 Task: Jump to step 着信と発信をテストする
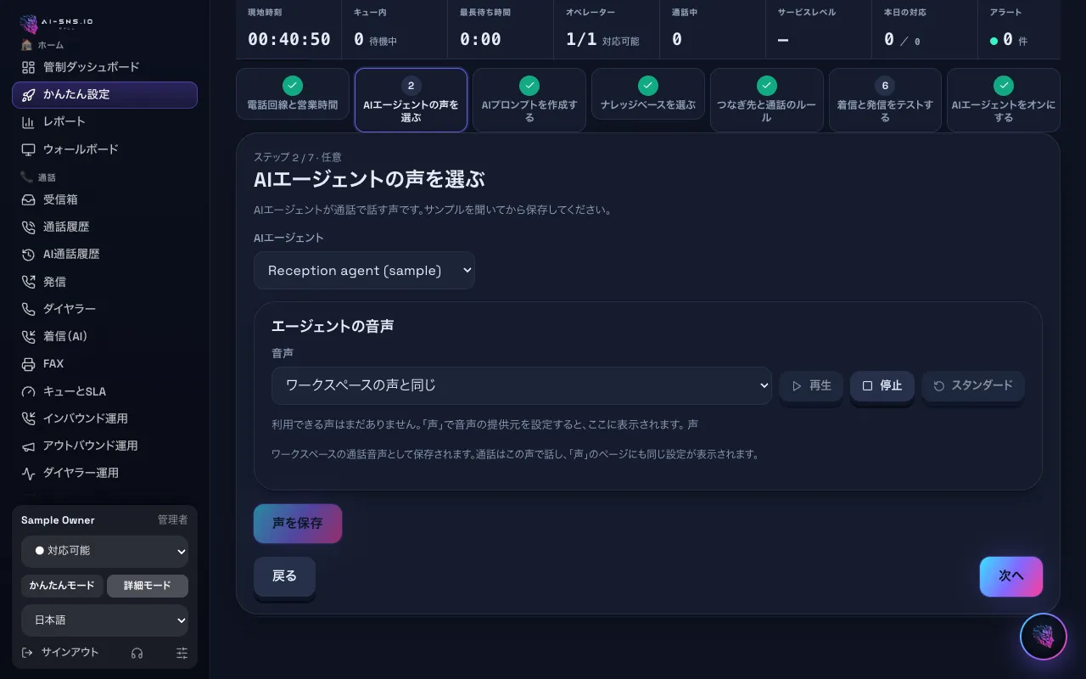[885, 100]
